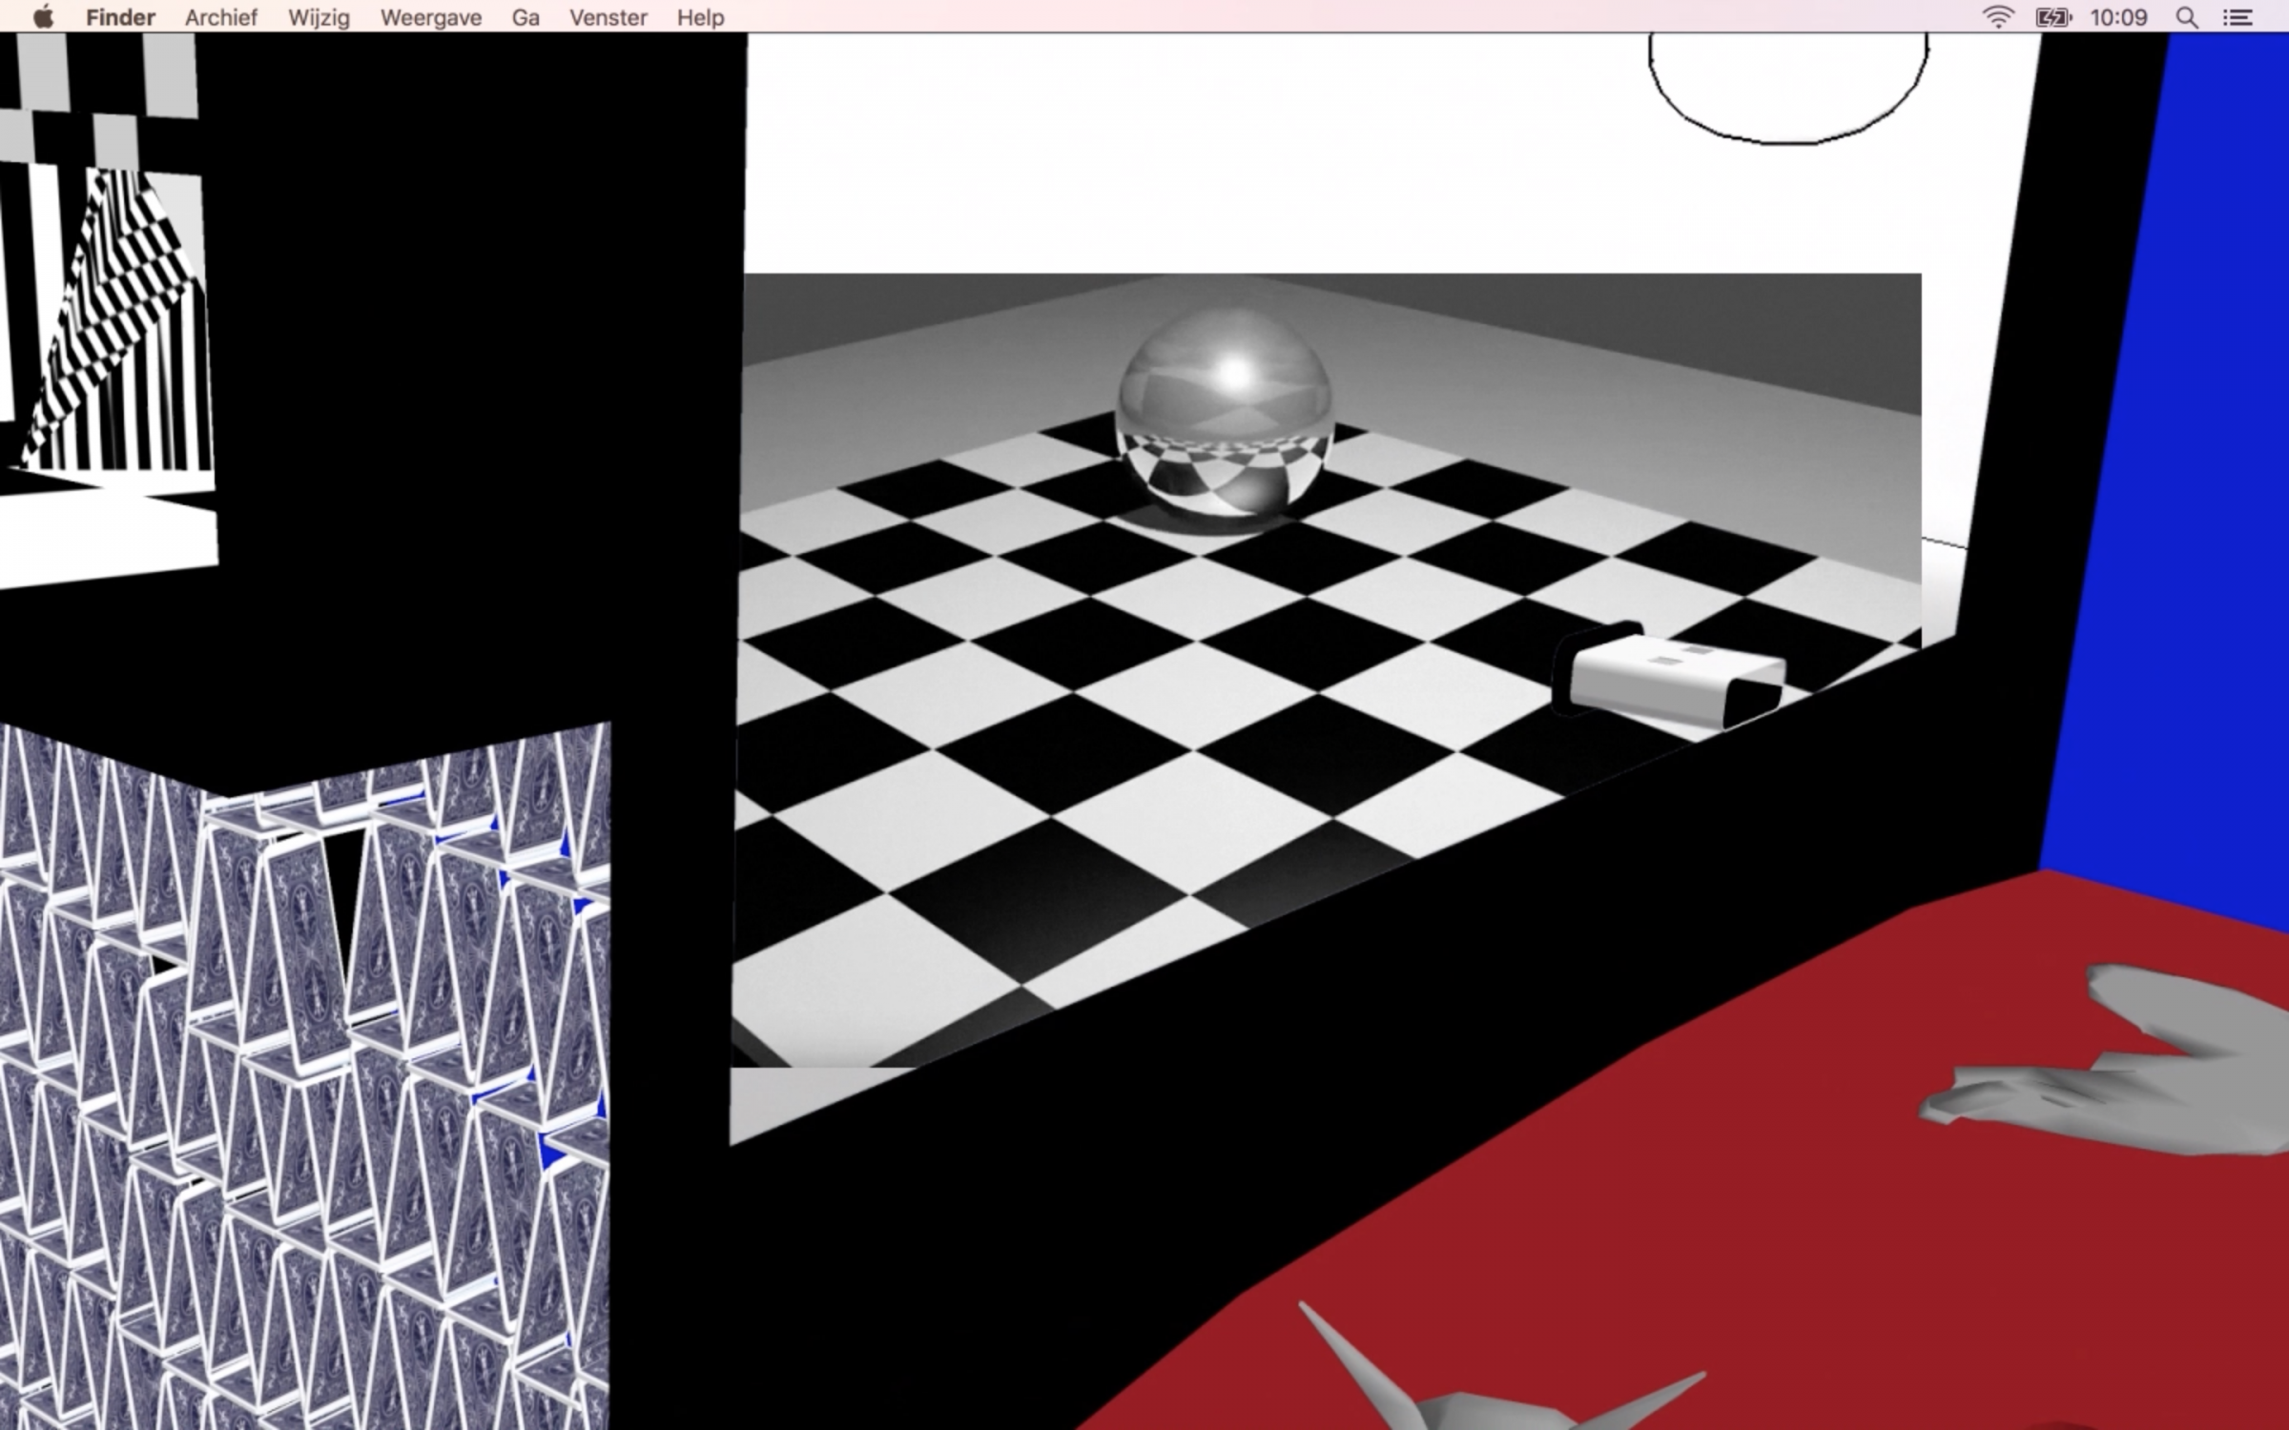Select the white device lying on checkerboard
Viewport: 2289px width, 1430px height.
click(1669, 678)
